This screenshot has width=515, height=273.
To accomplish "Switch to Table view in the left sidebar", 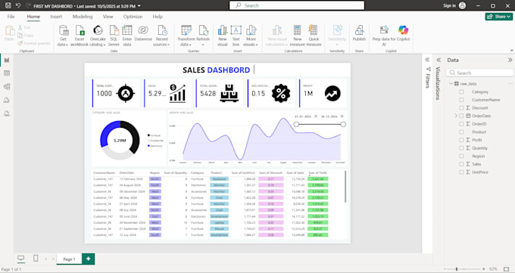I will coord(7,73).
